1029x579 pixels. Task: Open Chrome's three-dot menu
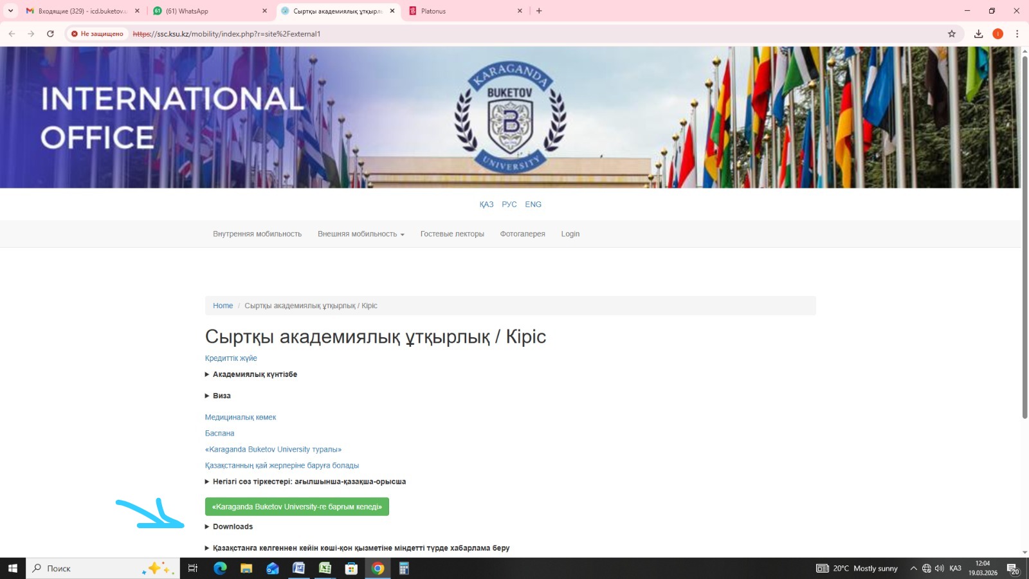pyautogui.click(x=1017, y=34)
